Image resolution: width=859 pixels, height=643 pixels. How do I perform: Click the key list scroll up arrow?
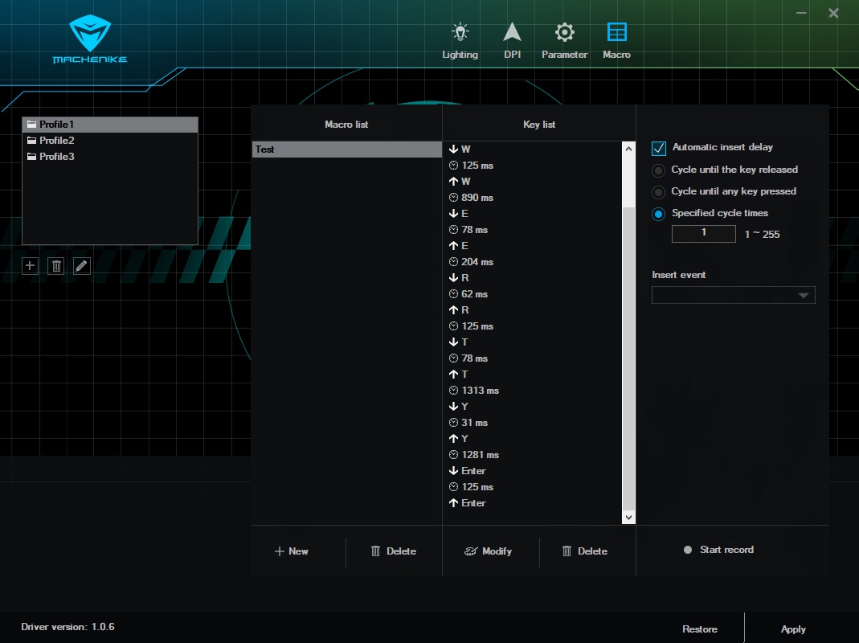(x=628, y=149)
